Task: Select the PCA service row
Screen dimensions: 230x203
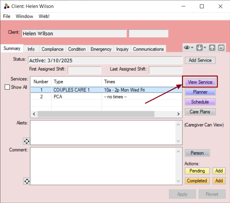Action: click(x=106, y=97)
